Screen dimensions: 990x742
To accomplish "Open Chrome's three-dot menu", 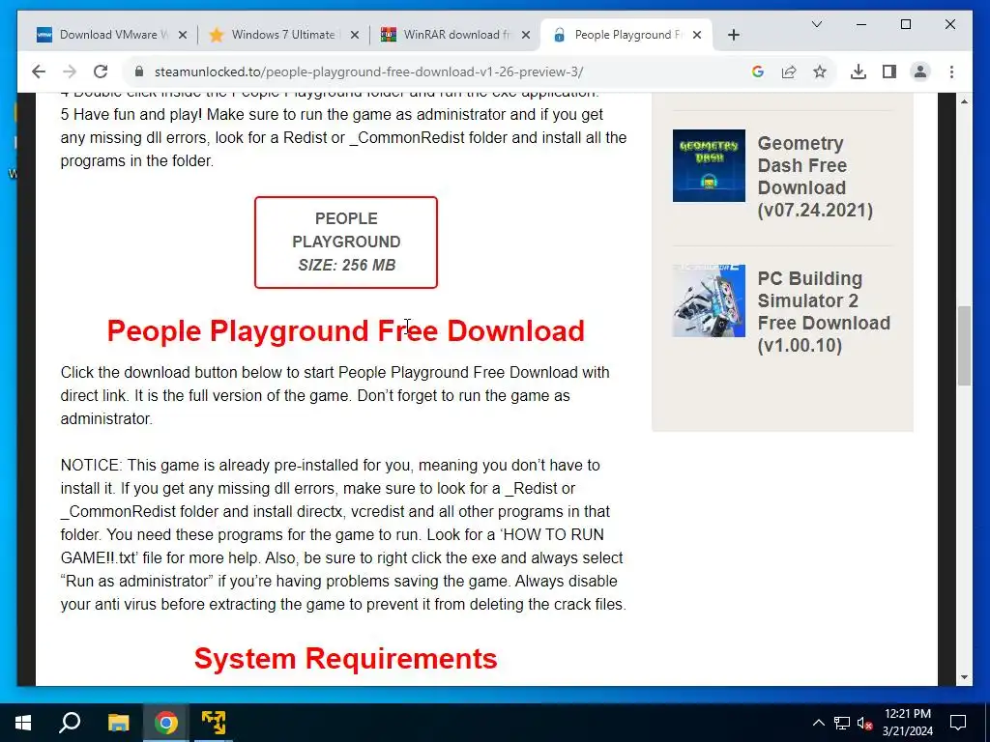I will tap(951, 71).
